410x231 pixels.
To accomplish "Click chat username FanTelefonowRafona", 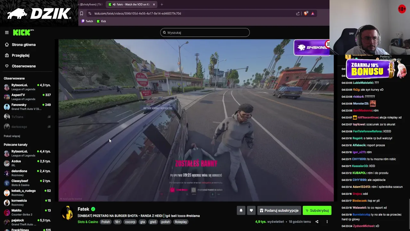I will tap(367, 131).
